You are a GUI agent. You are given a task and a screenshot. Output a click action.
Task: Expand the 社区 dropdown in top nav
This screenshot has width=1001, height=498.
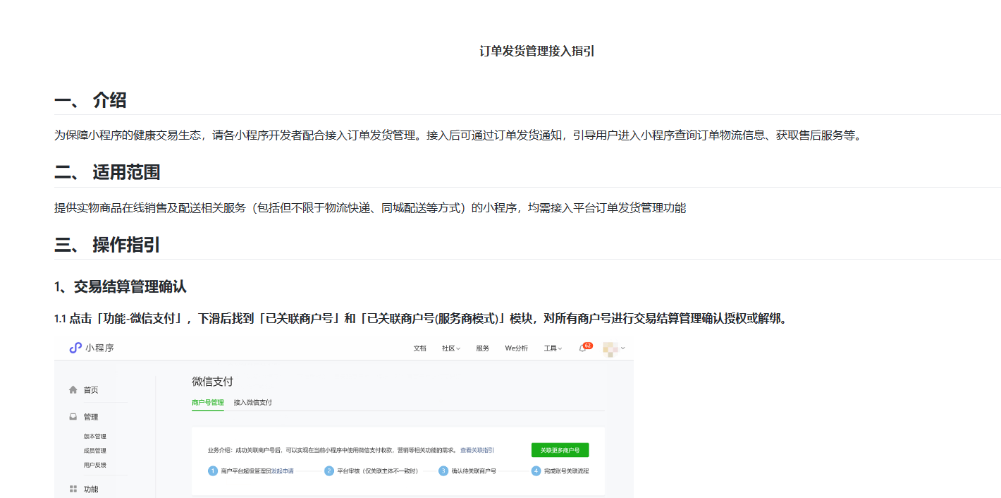(x=451, y=348)
